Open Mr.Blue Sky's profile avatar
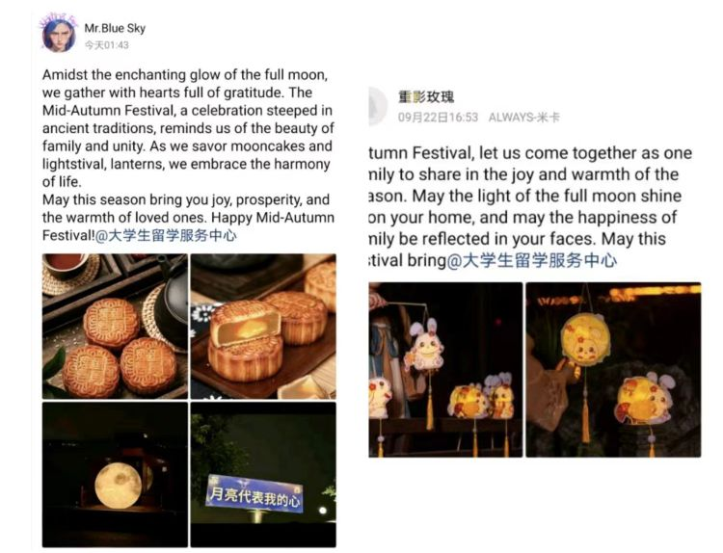The image size is (723, 553). point(59,34)
